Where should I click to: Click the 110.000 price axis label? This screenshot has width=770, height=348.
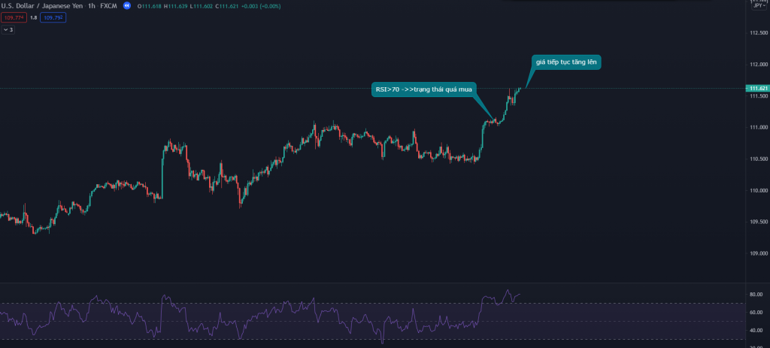pyautogui.click(x=759, y=190)
